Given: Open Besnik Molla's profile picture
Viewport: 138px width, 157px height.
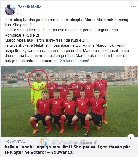Looking at the screenshot, I should click(10, 10).
